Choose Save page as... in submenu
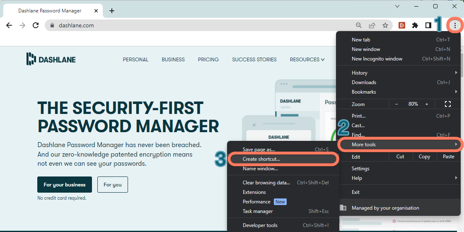Screen dimensions: 464x232 coord(283,150)
